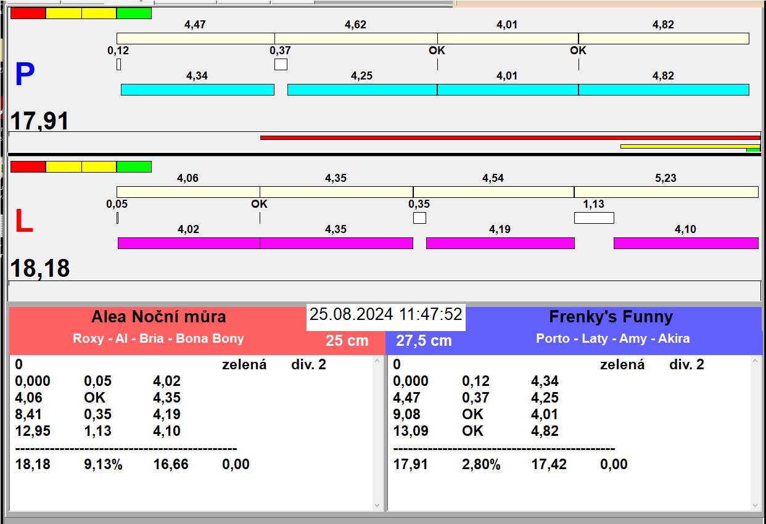This screenshot has width=766, height=524.
Task: Click the cream 4,06 segment bar in lane L
Action: pos(188,192)
